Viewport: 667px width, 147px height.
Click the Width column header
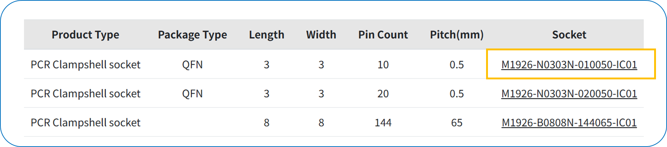[321, 35]
